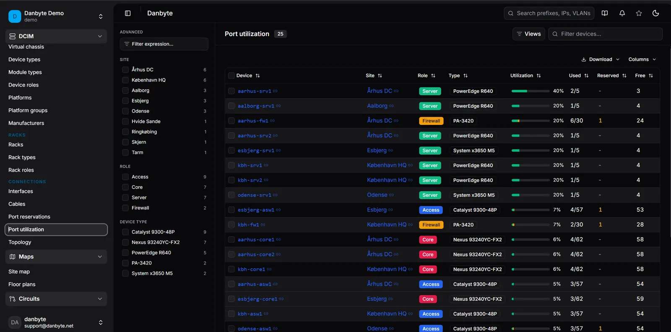671x332 pixels.
Task: Click the favorites star icon
Action: tap(639, 13)
